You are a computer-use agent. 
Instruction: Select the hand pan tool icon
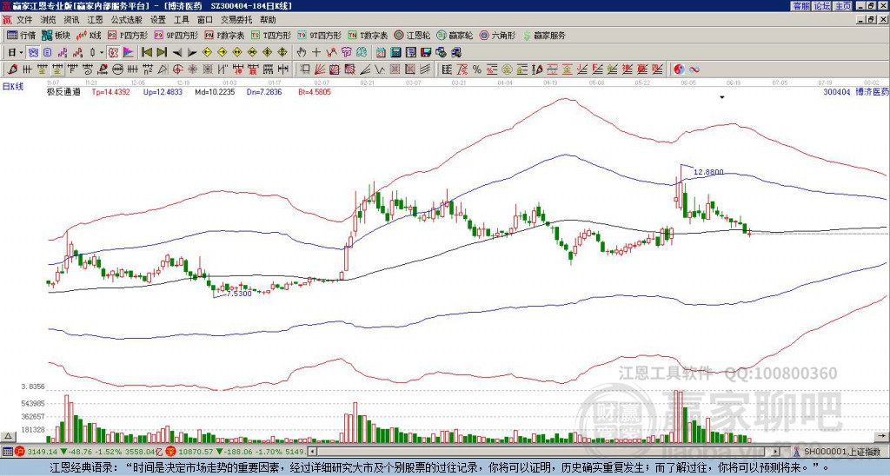301,52
